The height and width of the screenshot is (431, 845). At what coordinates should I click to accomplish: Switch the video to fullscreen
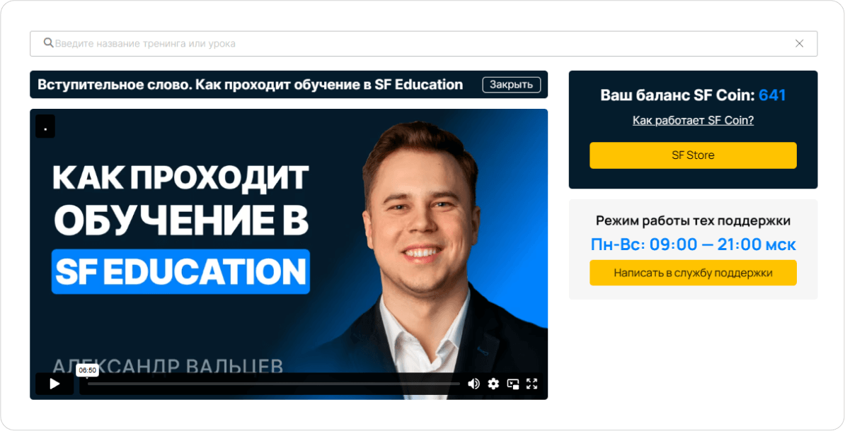(x=532, y=384)
